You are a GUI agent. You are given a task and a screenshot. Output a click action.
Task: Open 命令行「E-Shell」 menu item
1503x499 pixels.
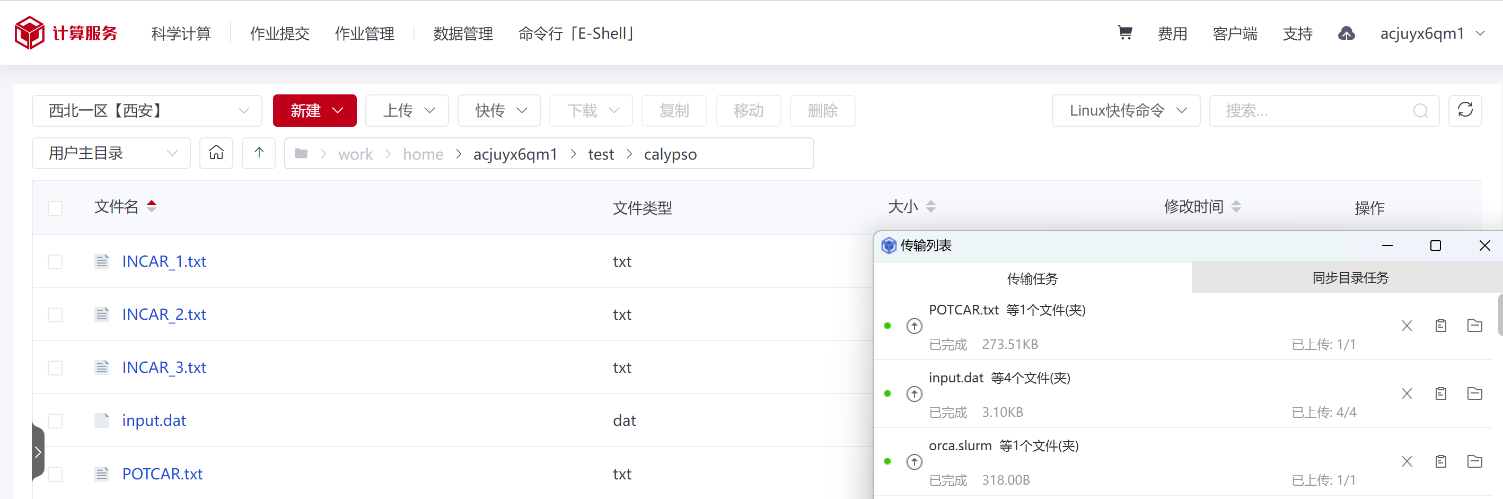576,33
